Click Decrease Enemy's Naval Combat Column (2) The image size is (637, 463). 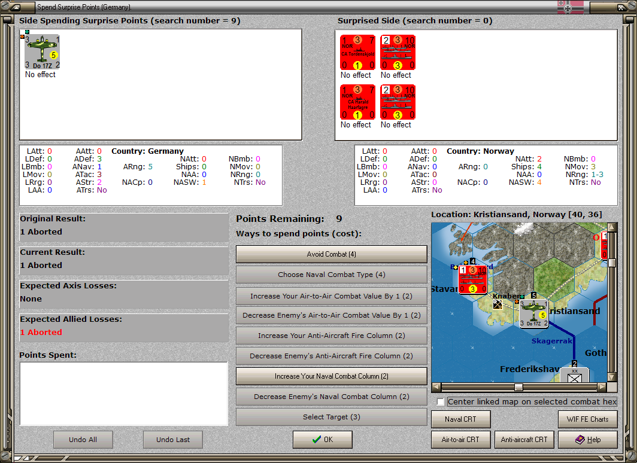click(x=331, y=397)
